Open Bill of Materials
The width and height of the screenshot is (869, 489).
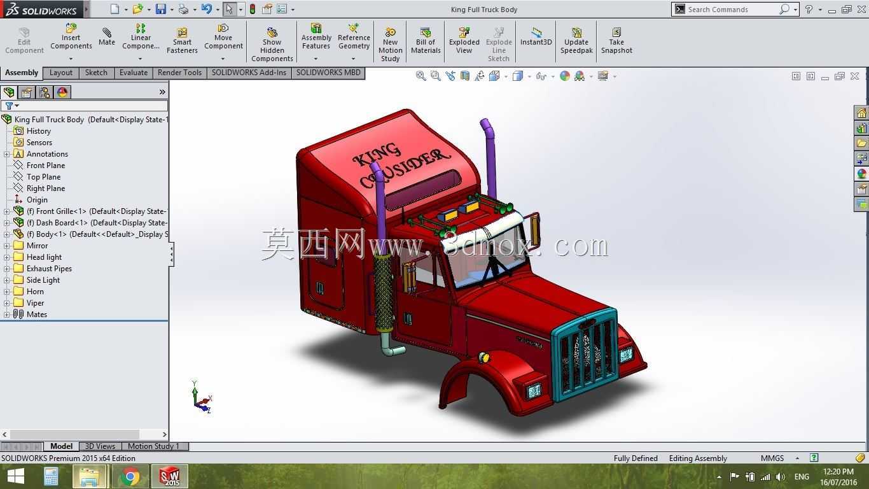point(426,41)
